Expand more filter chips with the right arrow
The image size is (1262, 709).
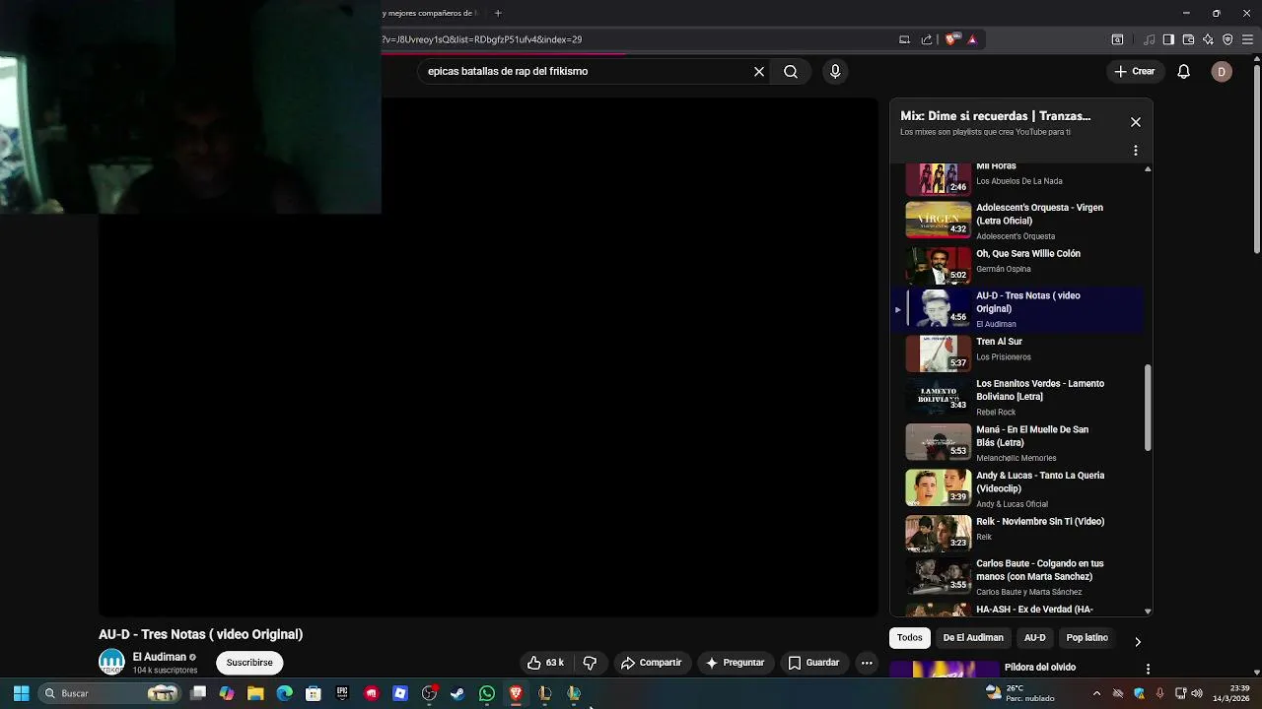[1138, 641]
